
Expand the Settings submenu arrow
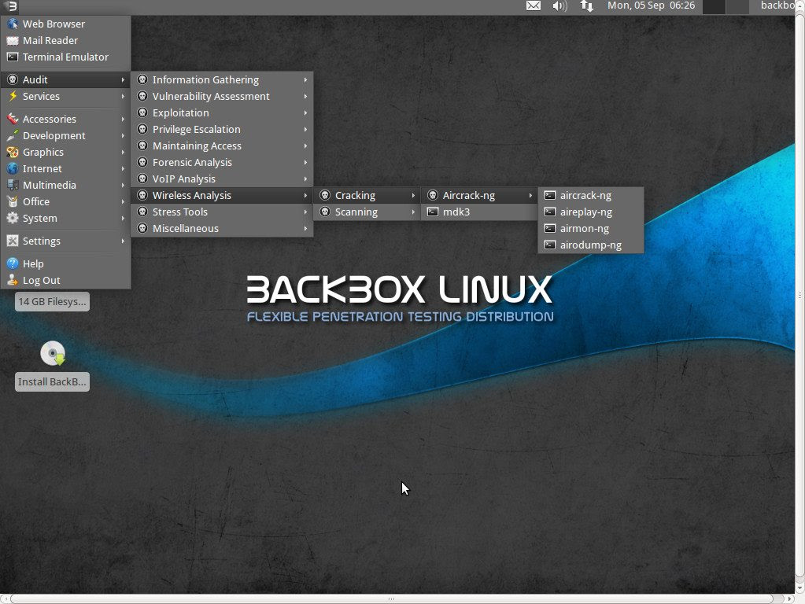124,241
